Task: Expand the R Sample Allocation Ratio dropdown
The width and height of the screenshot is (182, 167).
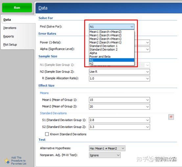Action: [x=148, y=78]
